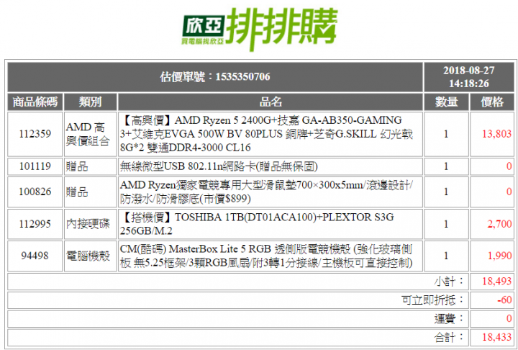
Task: Click the 欣亞 排排購 logo
Action: pyautogui.click(x=260, y=29)
